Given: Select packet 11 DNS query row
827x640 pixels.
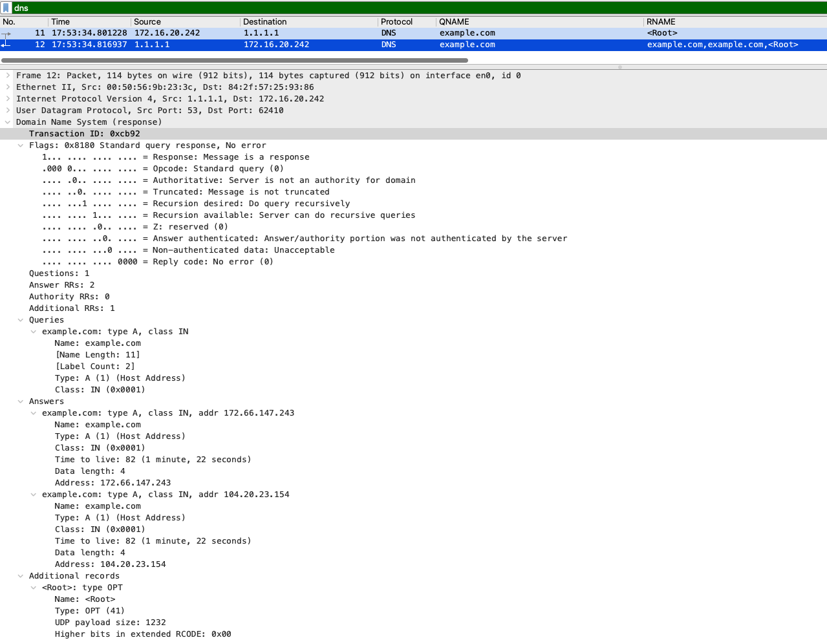Looking at the screenshot, I should (413, 33).
